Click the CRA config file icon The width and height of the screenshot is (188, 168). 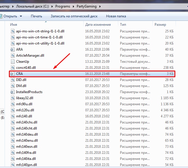[x=12, y=74]
